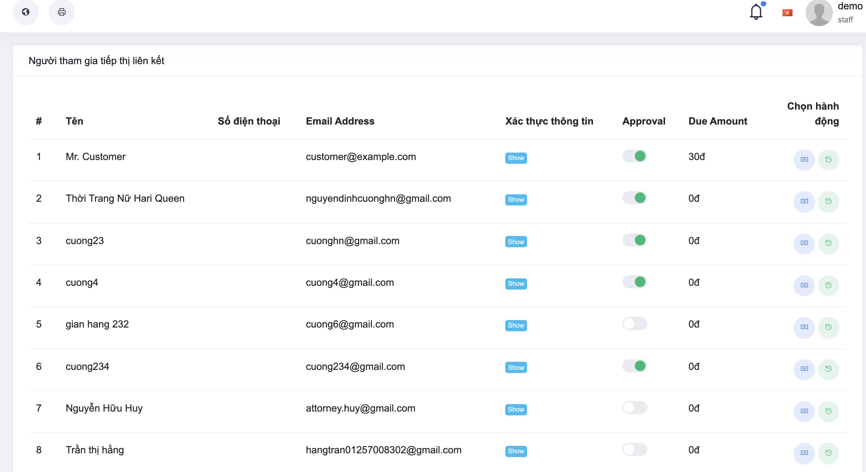Viewport: 866px width, 472px height.
Task: Open payment history for gian hang 232
Action: 828,327
